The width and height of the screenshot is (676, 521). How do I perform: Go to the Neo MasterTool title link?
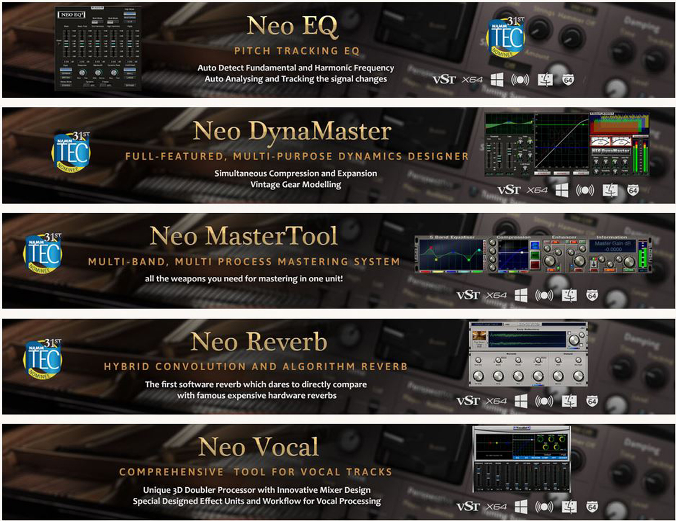pyautogui.click(x=244, y=237)
